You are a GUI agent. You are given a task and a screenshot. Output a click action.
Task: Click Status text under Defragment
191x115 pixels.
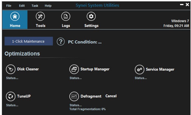pyautogui.click(x=76, y=105)
